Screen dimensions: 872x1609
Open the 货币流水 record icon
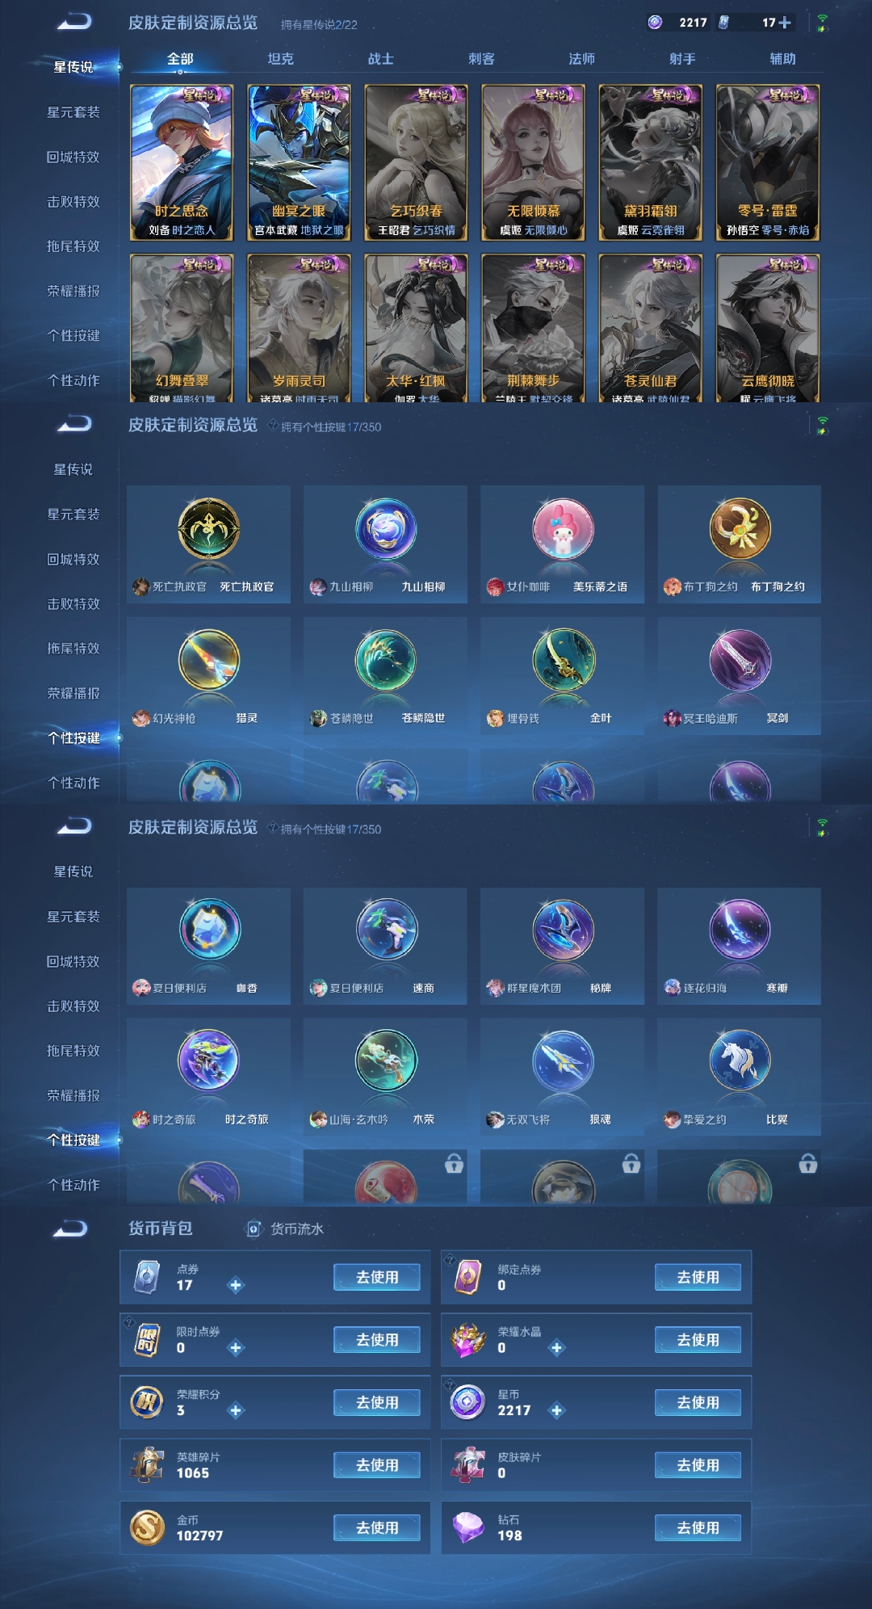254,1229
